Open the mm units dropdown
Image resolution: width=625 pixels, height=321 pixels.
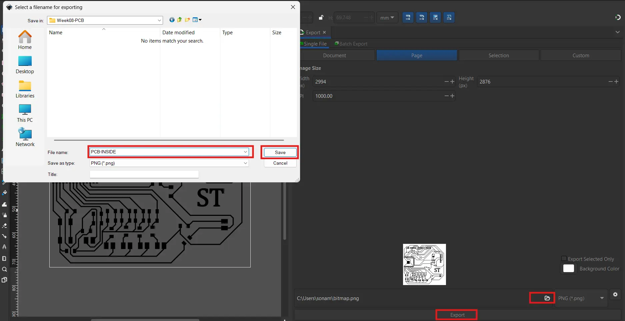point(387,18)
